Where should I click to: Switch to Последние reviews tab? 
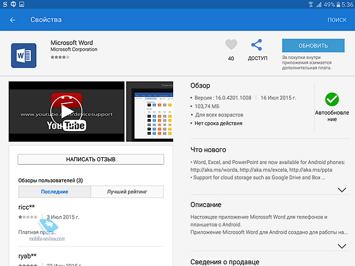[x=55, y=191]
